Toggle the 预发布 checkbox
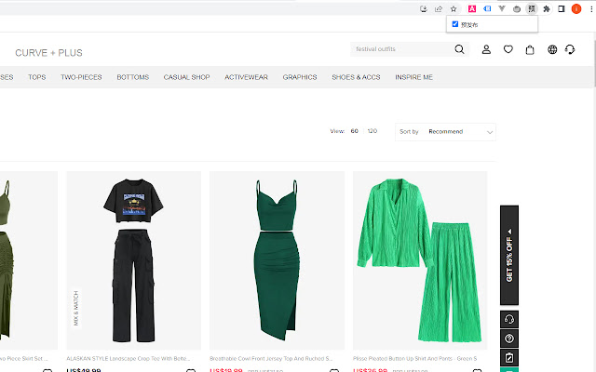 click(455, 24)
